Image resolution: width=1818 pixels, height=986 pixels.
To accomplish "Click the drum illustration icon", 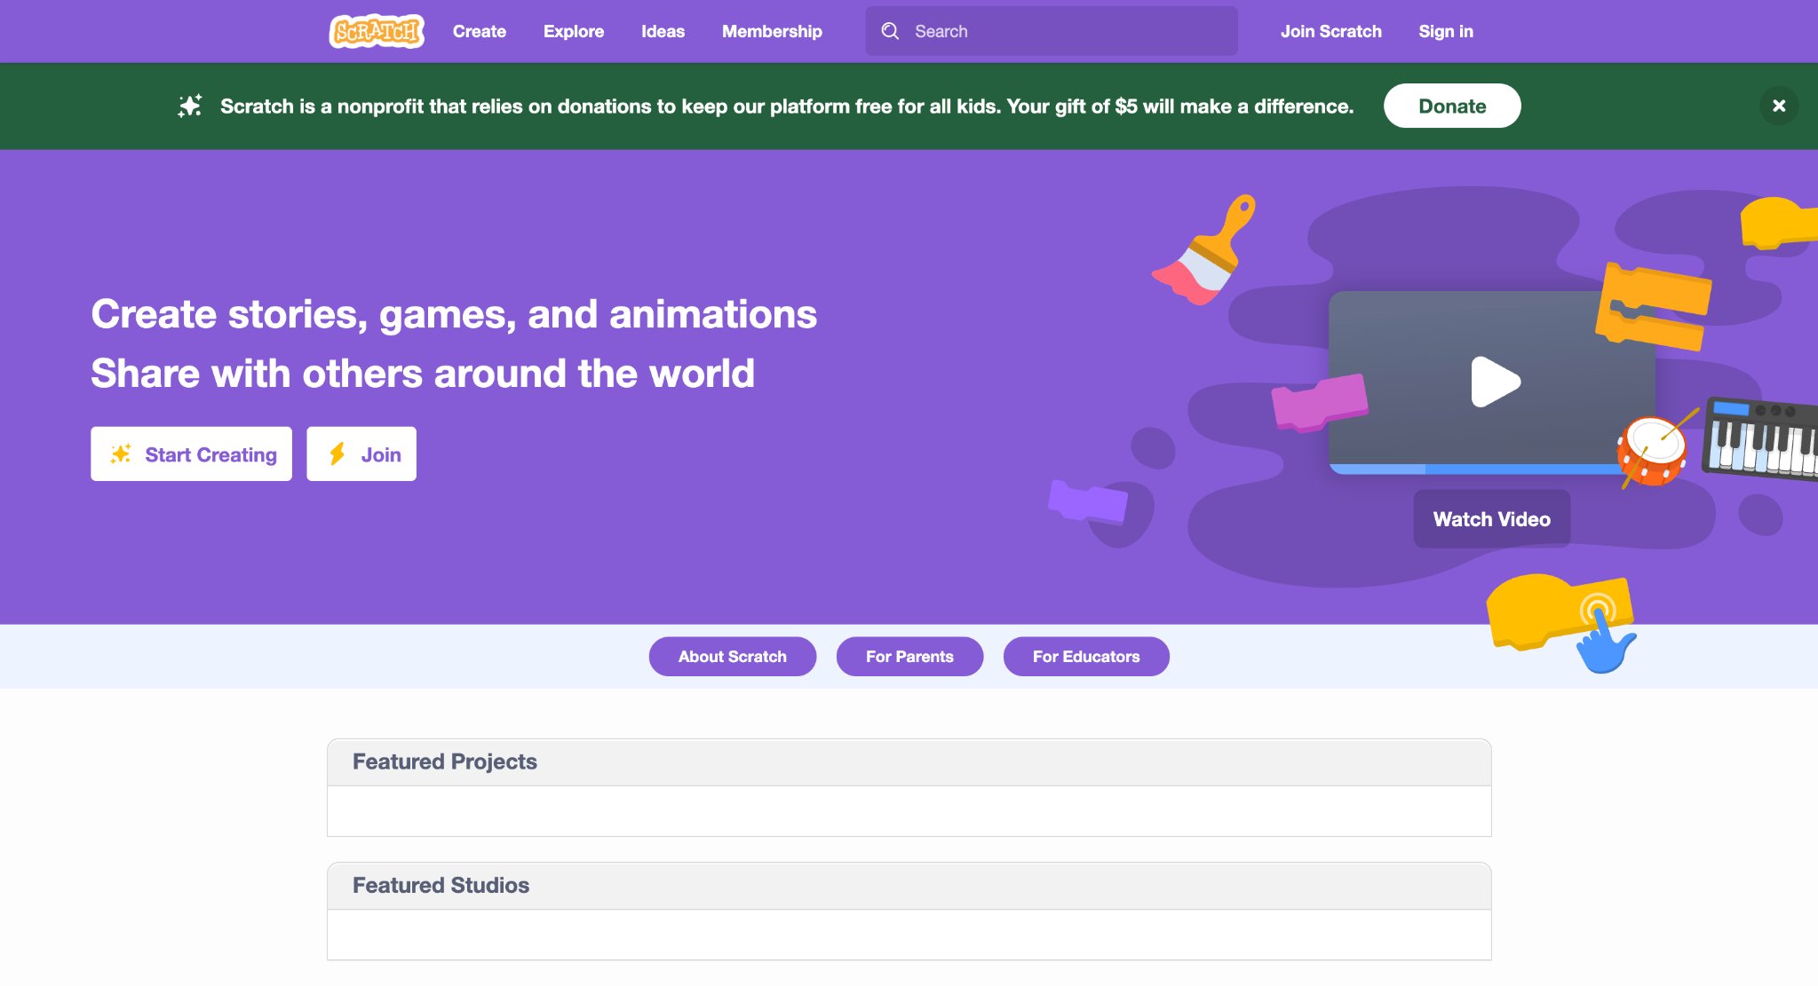I will click(x=1652, y=450).
